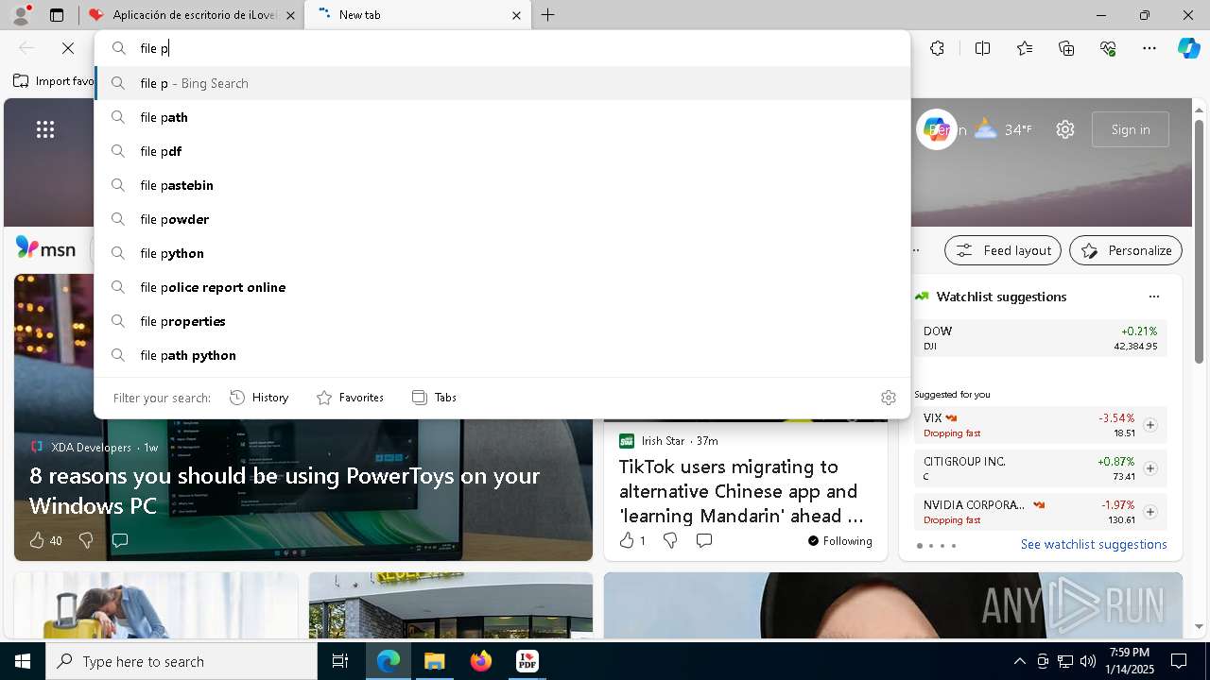
Task: Show hidden system tray icons
Action: 1019,661
